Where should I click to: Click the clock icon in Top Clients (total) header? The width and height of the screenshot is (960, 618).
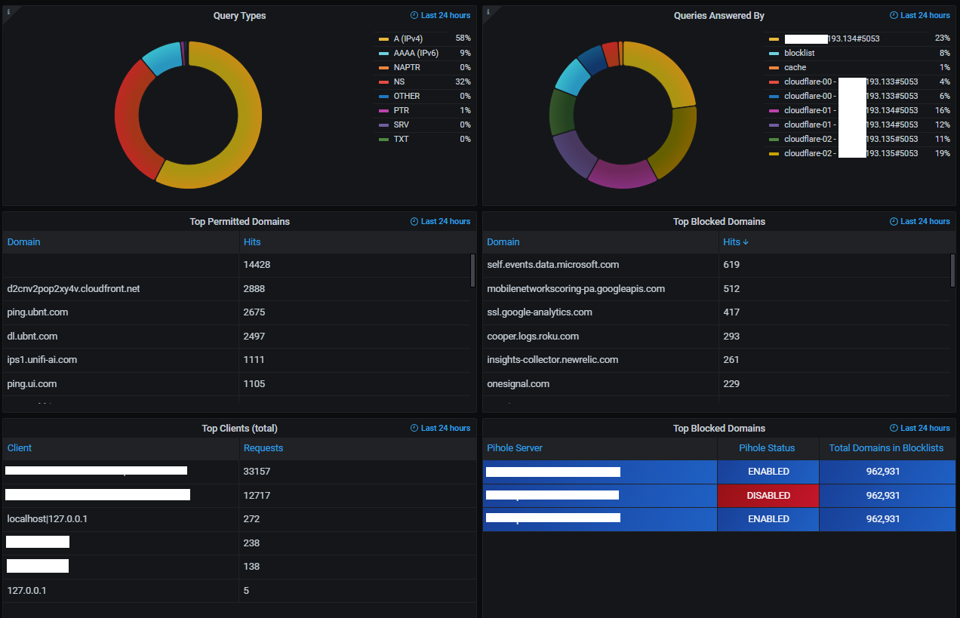pos(414,428)
